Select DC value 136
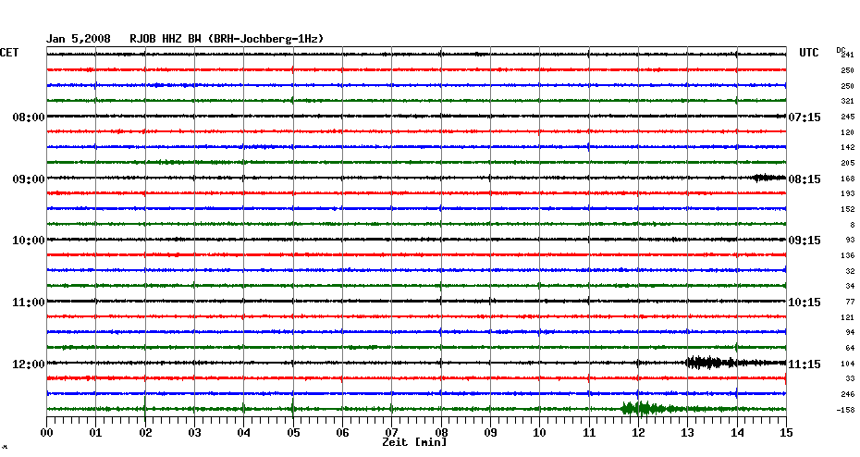The height and width of the screenshot is (457, 860). 847,255
